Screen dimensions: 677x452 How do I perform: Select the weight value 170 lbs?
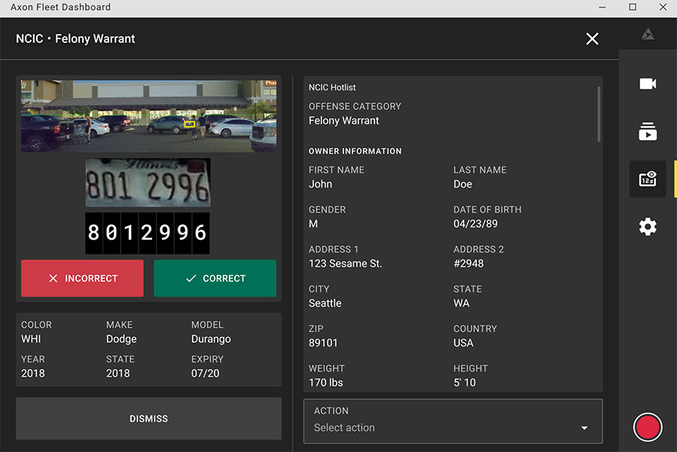pos(325,383)
